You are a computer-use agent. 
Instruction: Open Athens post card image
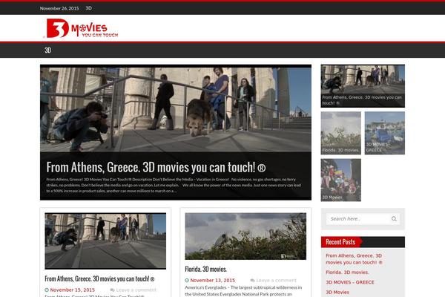pos(105,241)
